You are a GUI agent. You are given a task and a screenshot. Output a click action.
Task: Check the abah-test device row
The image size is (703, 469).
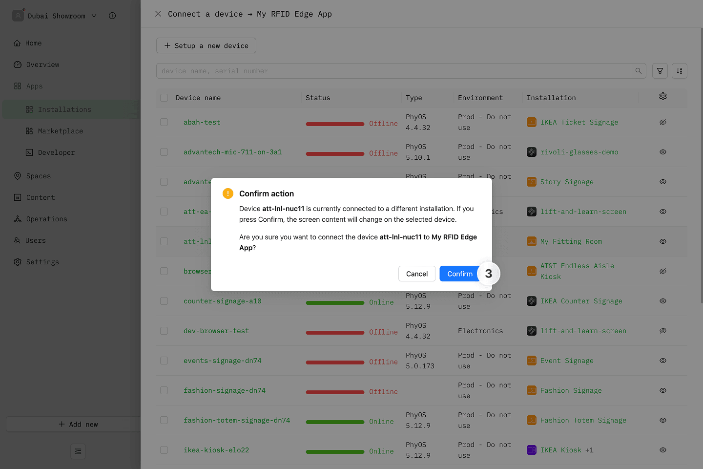(164, 122)
